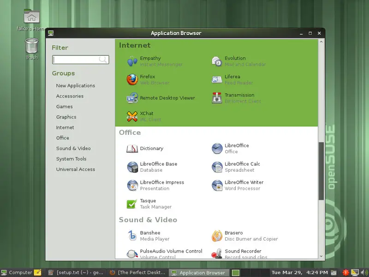Image resolution: width=369 pixels, height=277 pixels.
Task: Click the notes applet icon in the panel
Action: [37, 272]
